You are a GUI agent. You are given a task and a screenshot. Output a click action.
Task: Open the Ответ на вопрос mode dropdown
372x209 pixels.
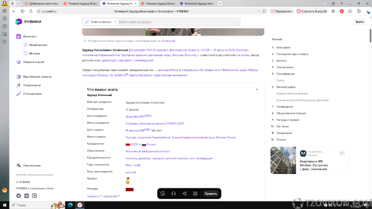click(101, 22)
